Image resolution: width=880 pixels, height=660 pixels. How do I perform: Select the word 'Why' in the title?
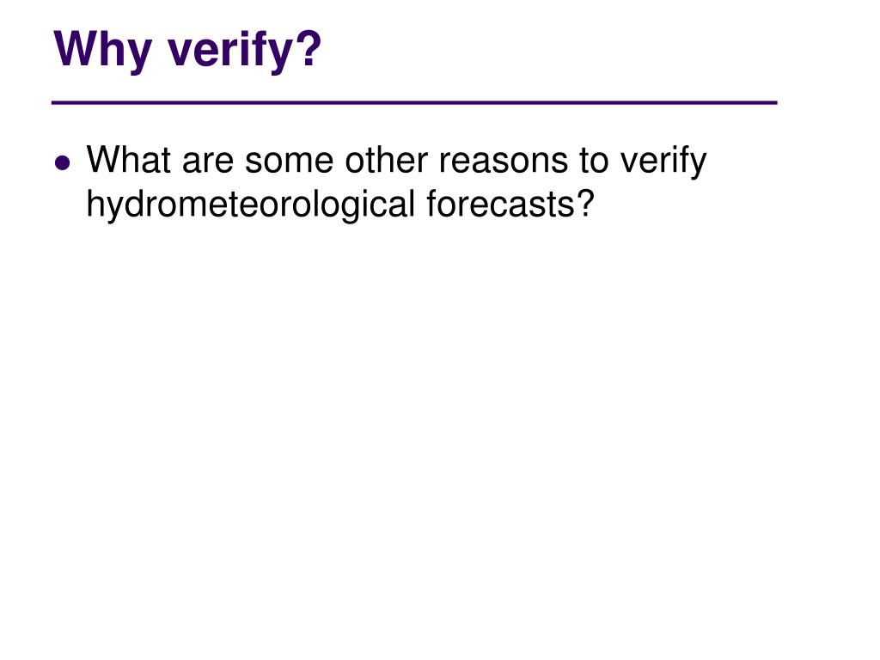point(103,49)
